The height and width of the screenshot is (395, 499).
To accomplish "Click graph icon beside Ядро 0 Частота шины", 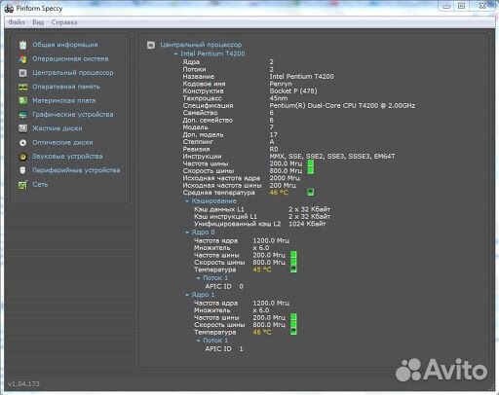I will point(293,255).
